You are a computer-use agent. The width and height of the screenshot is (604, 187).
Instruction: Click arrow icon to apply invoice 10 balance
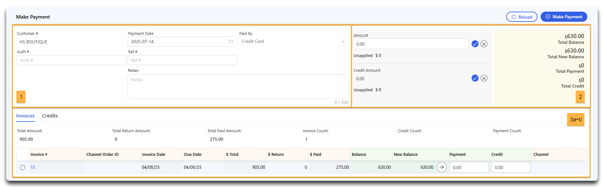point(441,167)
